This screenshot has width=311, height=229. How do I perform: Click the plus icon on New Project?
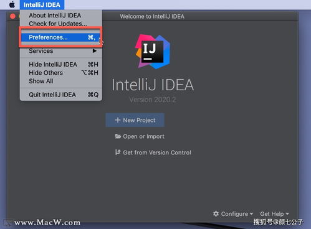[118, 120]
